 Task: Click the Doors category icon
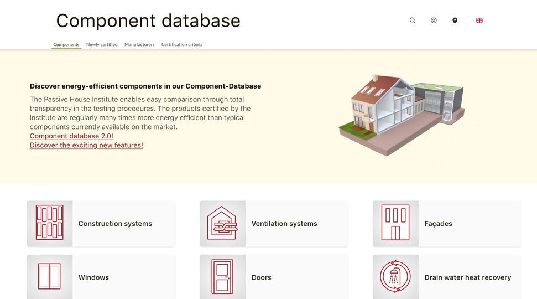point(222,276)
